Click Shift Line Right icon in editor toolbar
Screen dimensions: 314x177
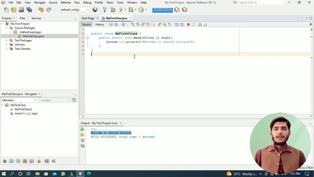(x=182, y=25)
